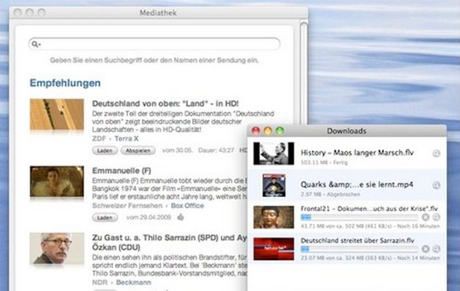
Task: Cancel Deutschland streitet über Sarrazin download
Action: point(425,249)
